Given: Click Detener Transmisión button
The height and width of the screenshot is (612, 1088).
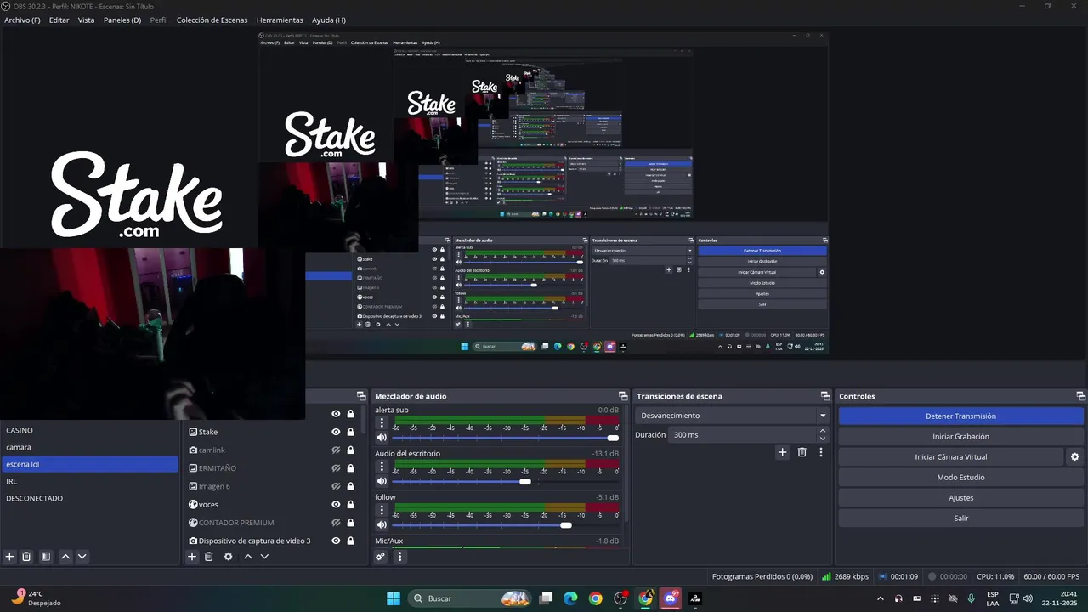Looking at the screenshot, I should click(x=960, y=416).
